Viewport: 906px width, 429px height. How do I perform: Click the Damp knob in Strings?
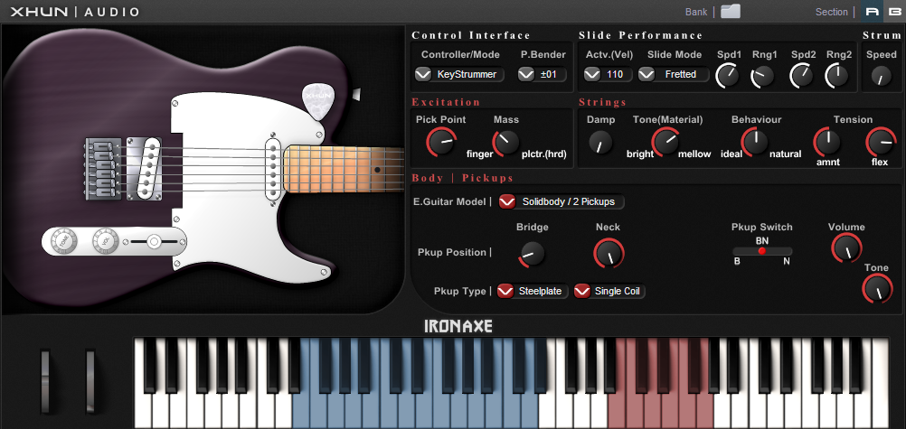[x=601, y=142]
